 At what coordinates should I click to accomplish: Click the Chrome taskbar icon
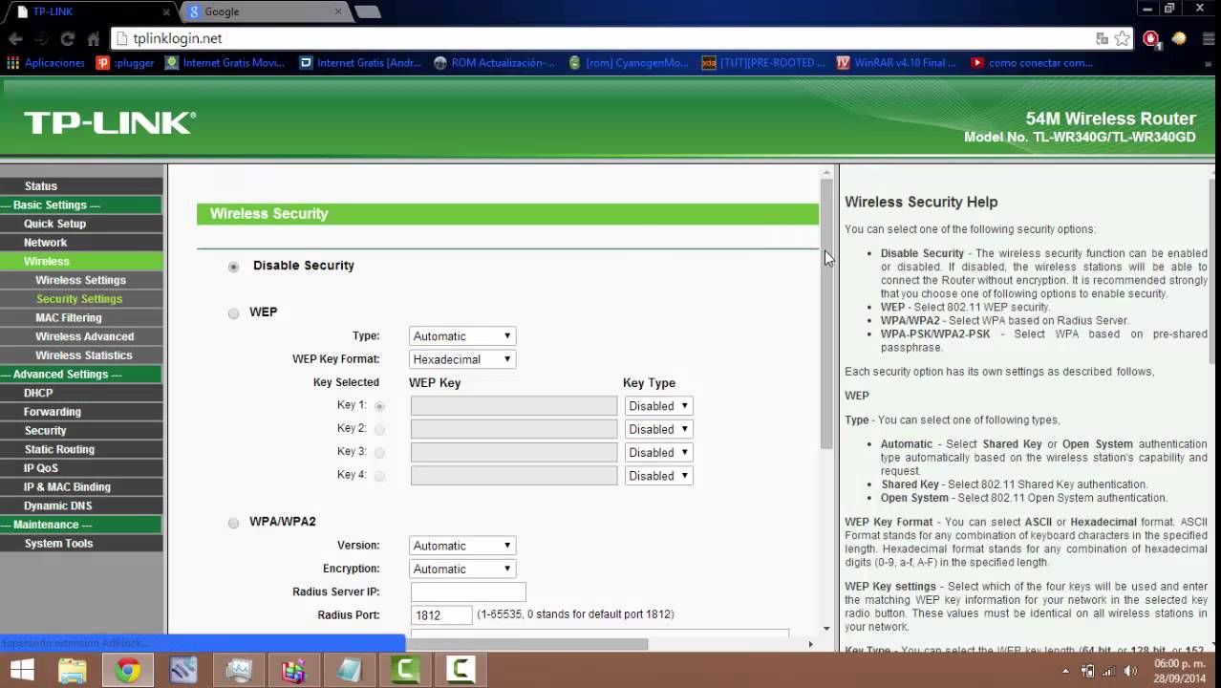pos(128,670)
